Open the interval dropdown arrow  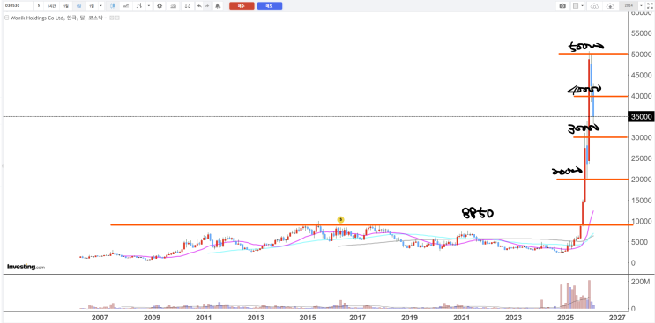pos(100,6)
